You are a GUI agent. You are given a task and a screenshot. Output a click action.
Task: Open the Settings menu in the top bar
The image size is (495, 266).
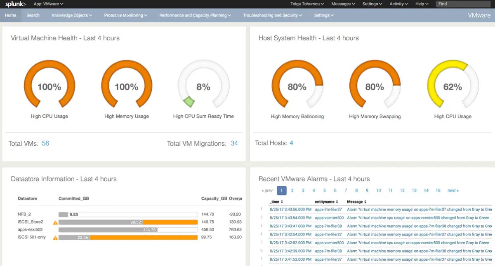[372, 4]
